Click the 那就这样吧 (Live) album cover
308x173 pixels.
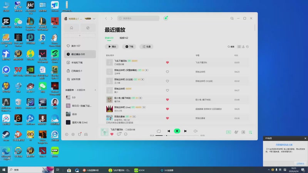coord(109,109)
